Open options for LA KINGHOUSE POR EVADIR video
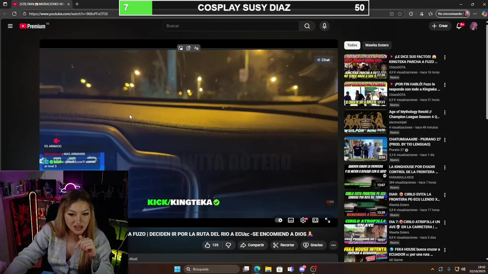The height and width of the screenshot is (274, 488). [445, 167]
